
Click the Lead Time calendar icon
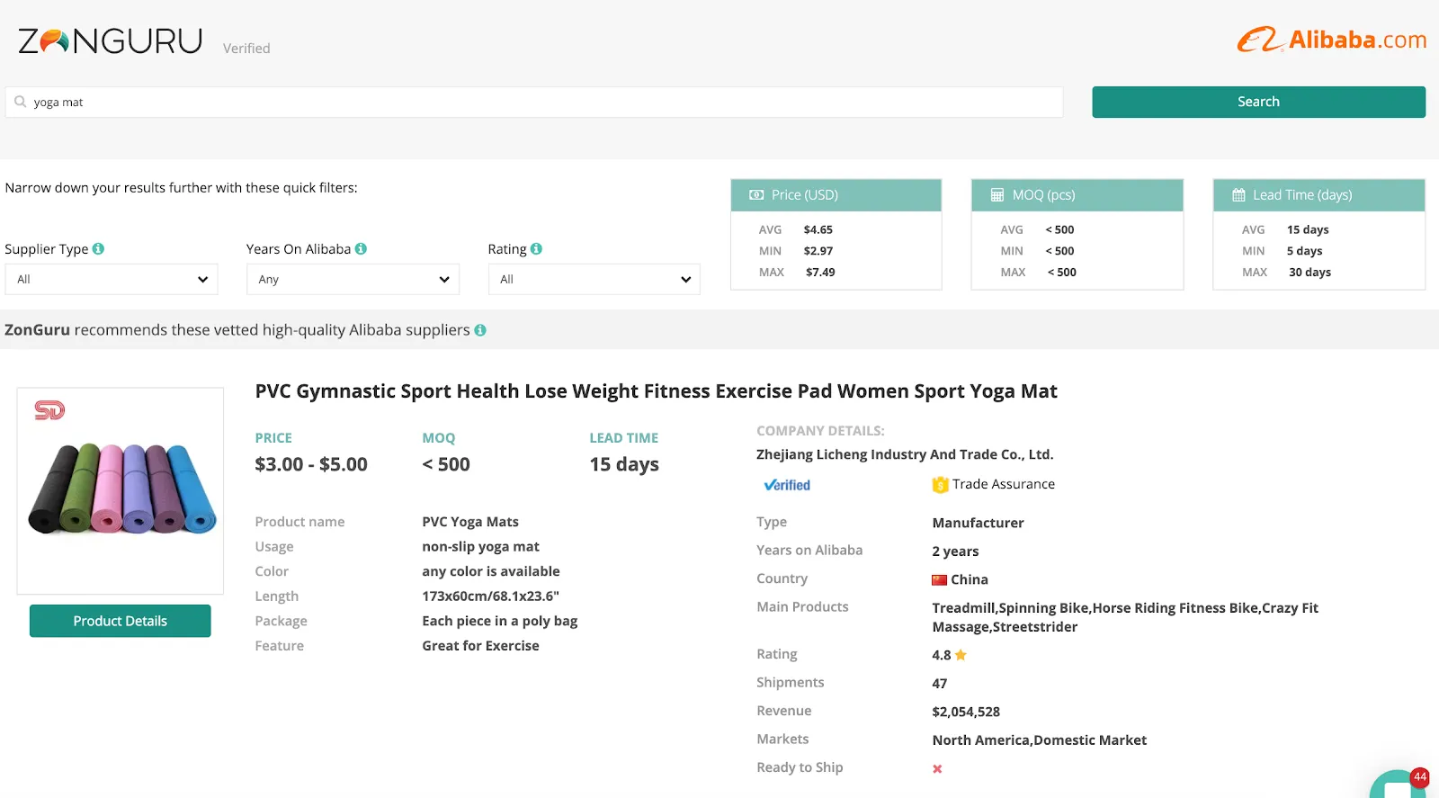pos(1238,195)
